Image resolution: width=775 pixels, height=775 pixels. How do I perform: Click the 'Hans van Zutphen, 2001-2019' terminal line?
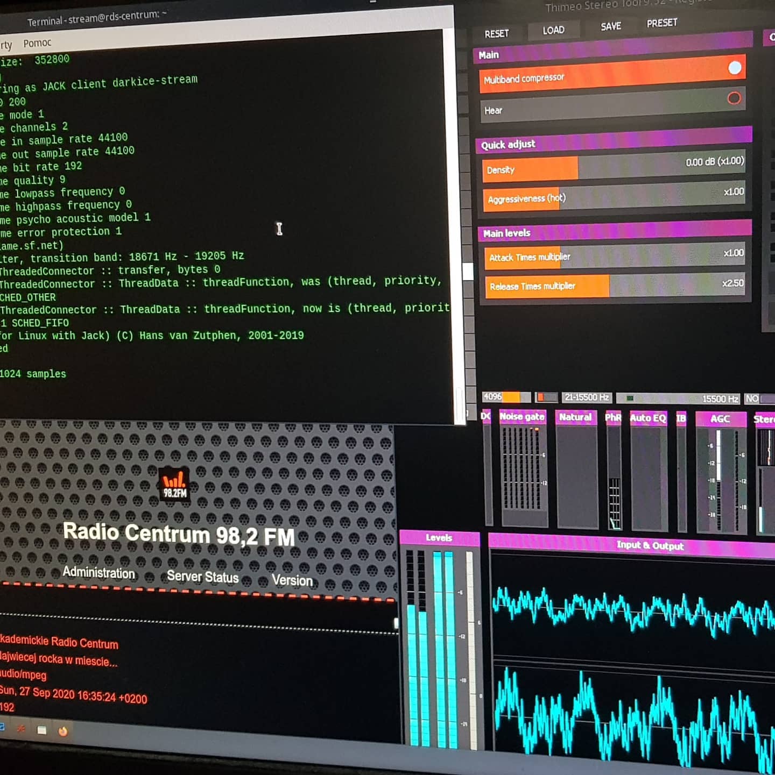[x=152, y=336]
